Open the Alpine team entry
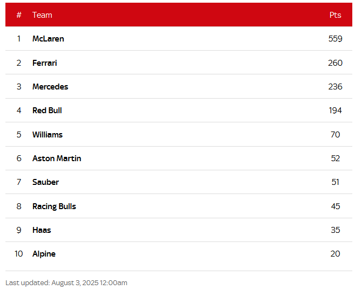Image resolution: width=355 pixels, height=297 pixels. click(44, 254)
